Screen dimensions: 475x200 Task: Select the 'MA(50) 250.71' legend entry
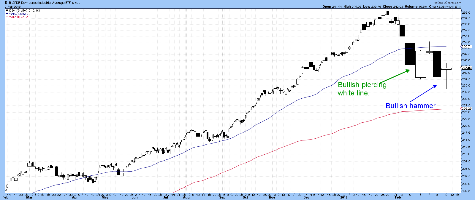pyautogui.click(x=18, y=14)
